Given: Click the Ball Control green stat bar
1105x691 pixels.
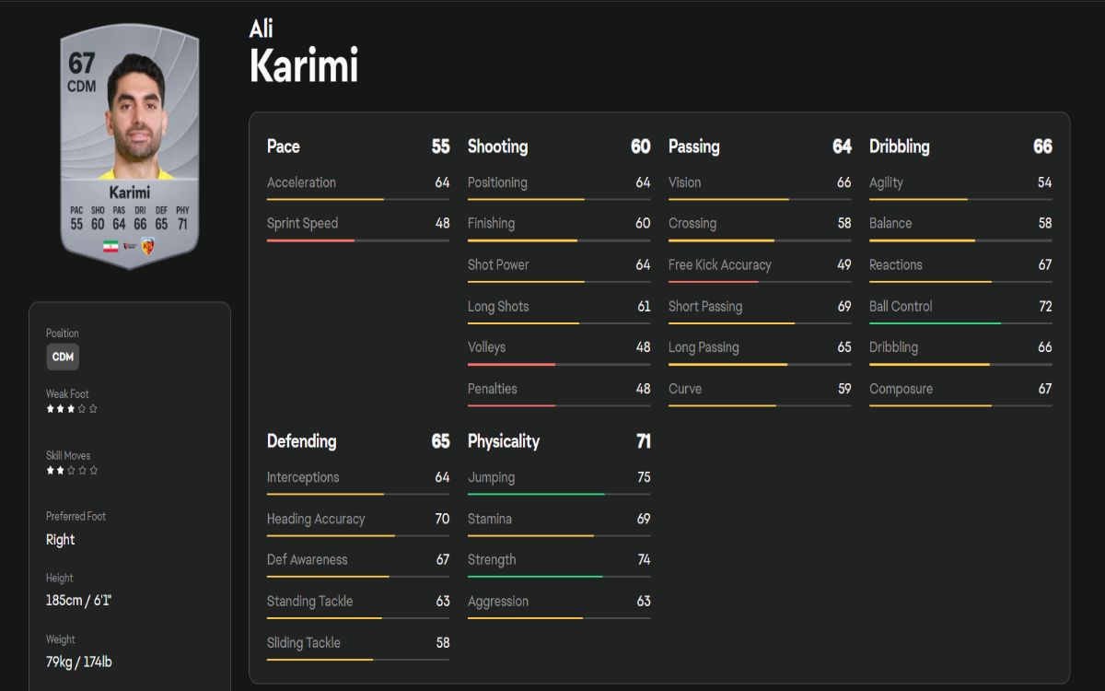Looking at the screenshot, I should click(x=935, y=323).
